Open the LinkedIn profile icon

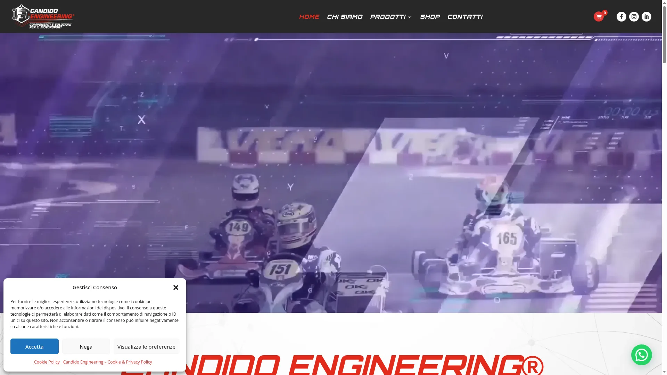(x=647, y=17)
